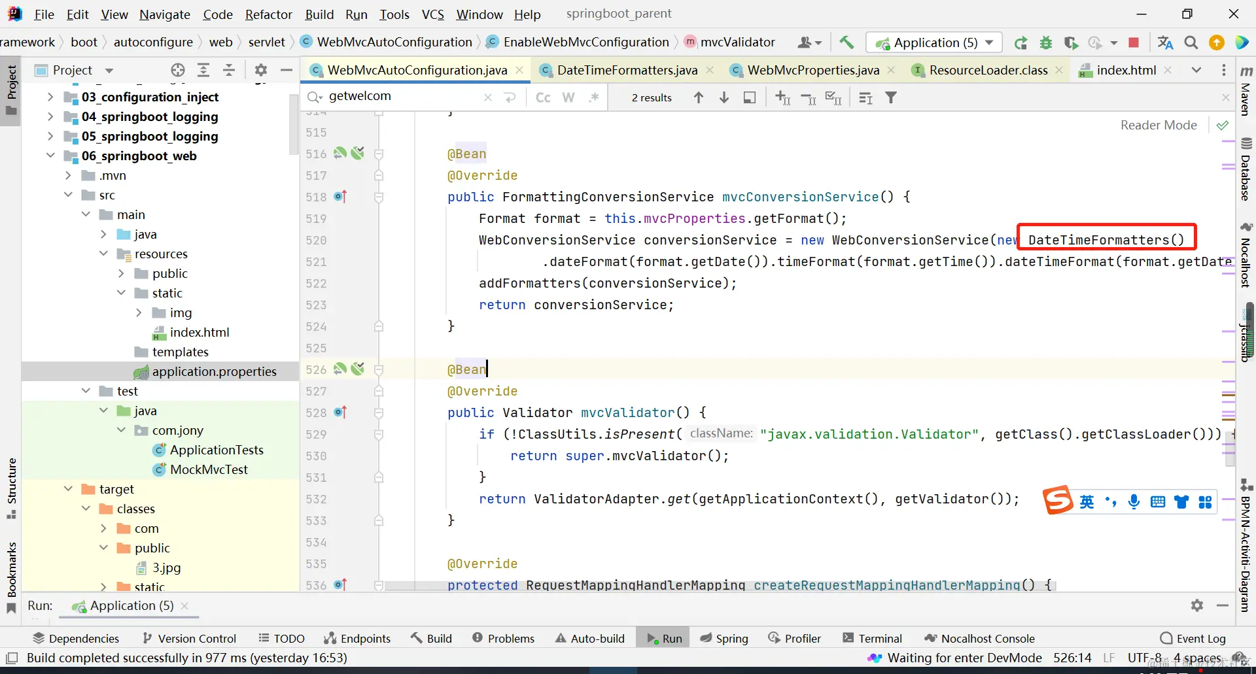Viewport: 1256px width, 674px height.
Task: Stop the running application red square
Action: (1134, 42)
